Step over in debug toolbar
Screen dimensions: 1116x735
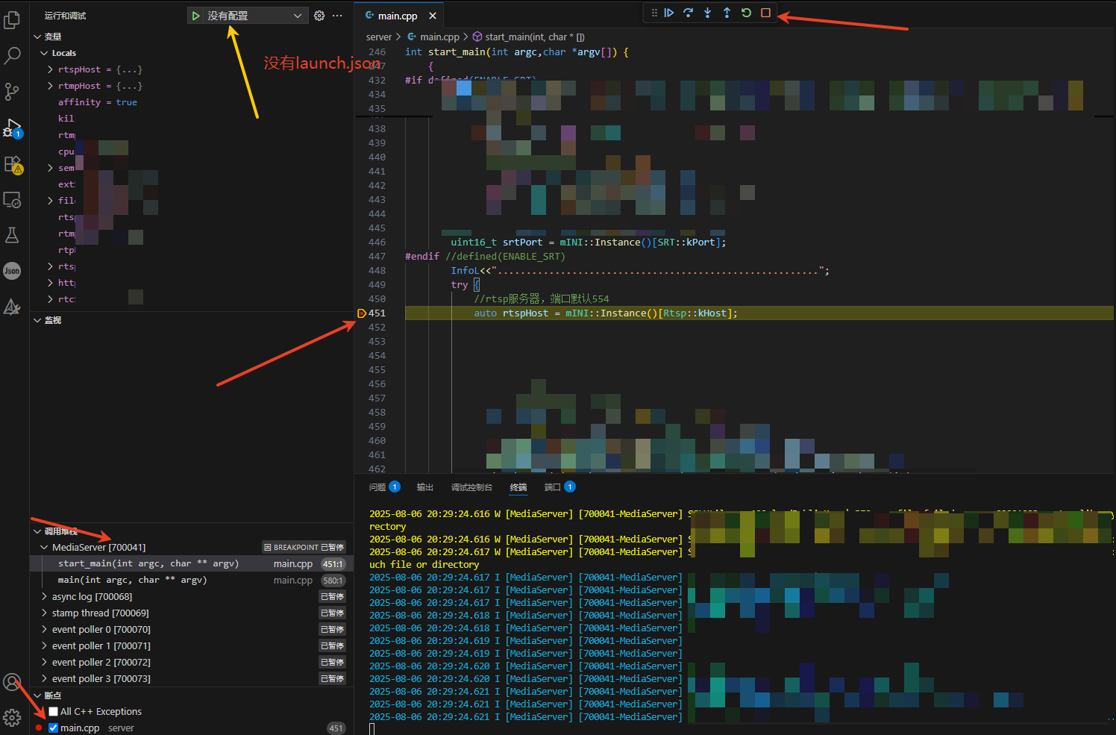(x=688, y=13)
